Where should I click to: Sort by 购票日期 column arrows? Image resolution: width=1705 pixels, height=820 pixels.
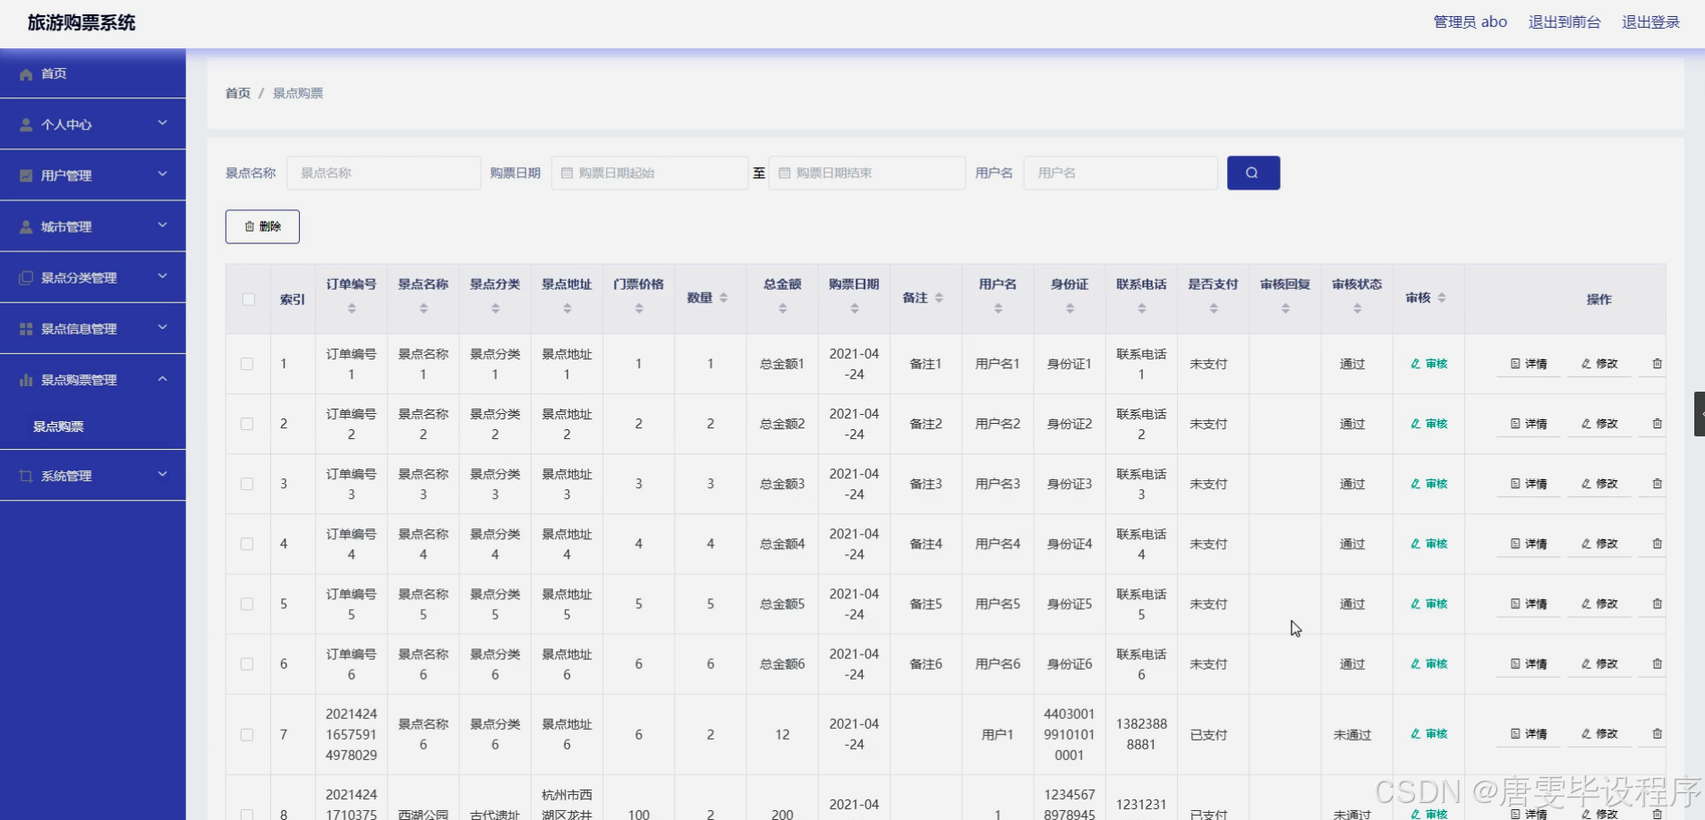point(854,309)
